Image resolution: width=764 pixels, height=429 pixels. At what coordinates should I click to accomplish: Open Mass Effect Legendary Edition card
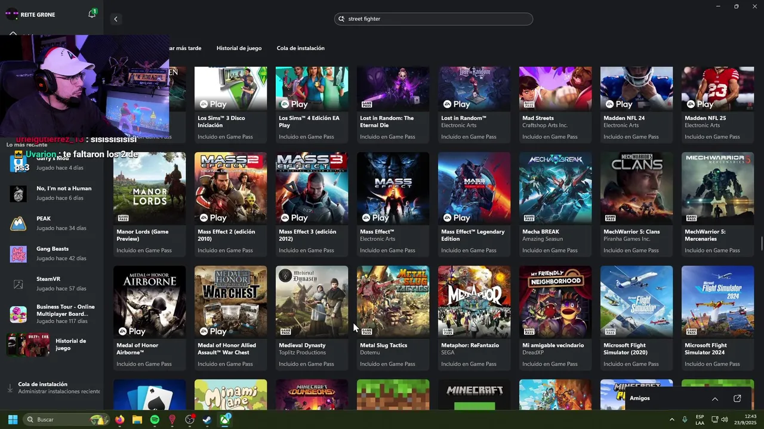point(474,205)
